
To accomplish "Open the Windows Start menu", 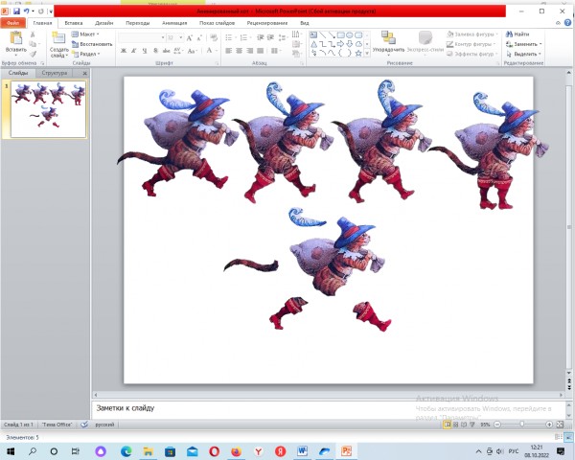I will 11,450.
